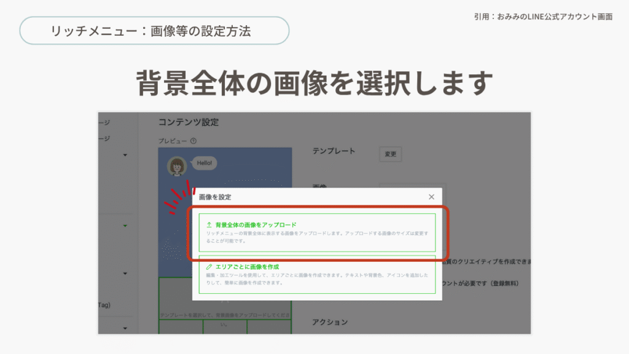Screen dimensions: 629x354
Task: Expand the sidebar arrow just above Tag)
Action: click(125, 273)
